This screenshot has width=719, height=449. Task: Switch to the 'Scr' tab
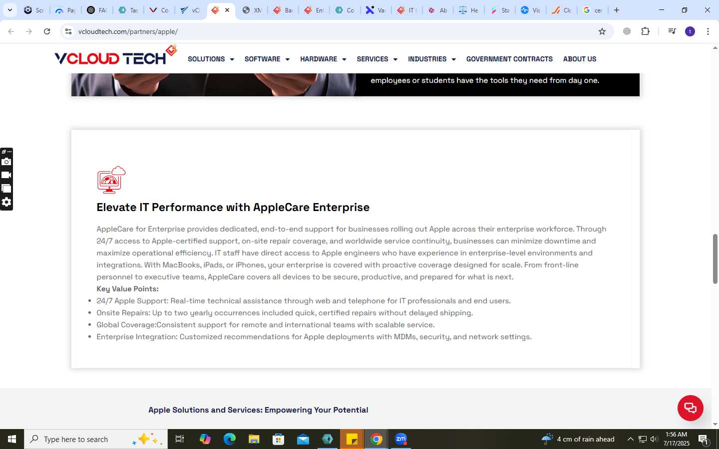[34, 10]
